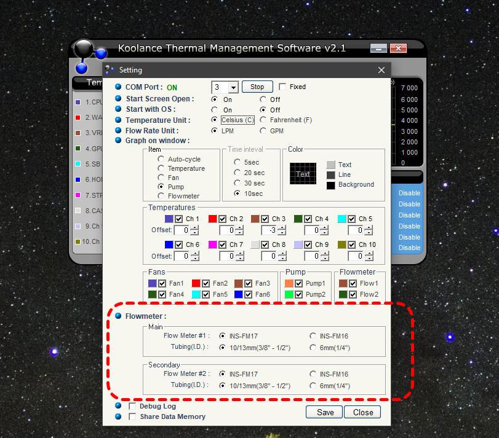Uncheck the Fan5 checkbox
Viewport: 499px width, 438px height.
(206, 294)
